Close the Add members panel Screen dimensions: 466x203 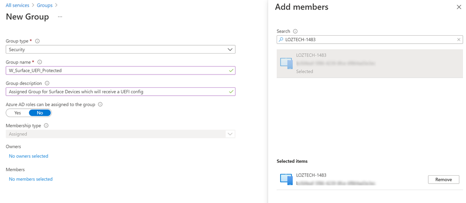coord(459,7)
